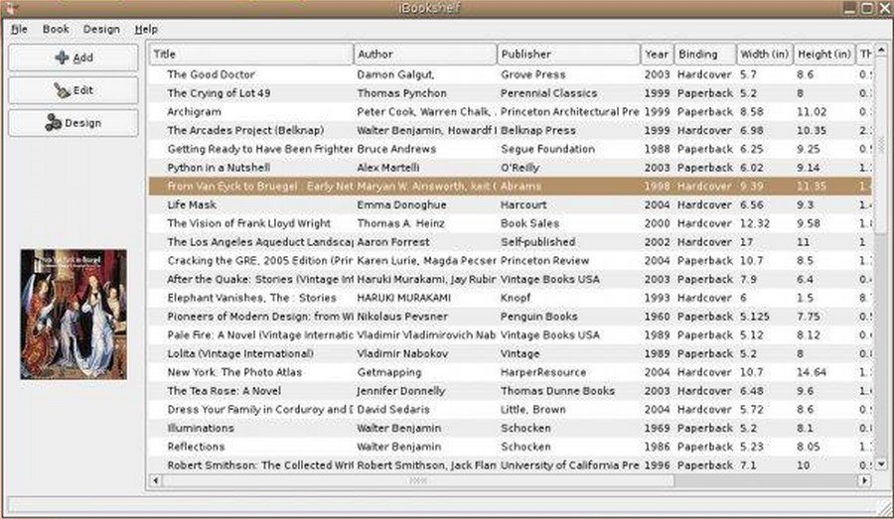Select 'New York: The Photo Atlas' row

coord(511,372)
